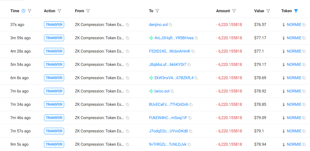Image resolution: width=310 pixels, height=151 pixels.
Task: Click the 3m 59s ago timestamp
Action: (x=20, y=38)
